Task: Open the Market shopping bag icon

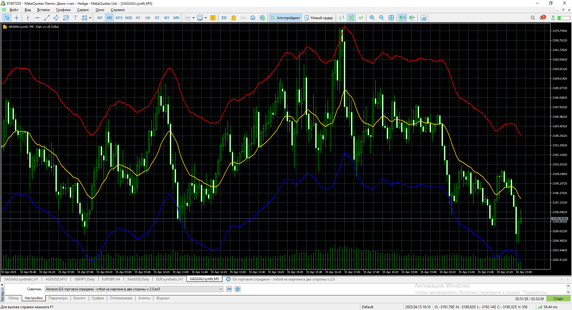Action: pos(234,18)
